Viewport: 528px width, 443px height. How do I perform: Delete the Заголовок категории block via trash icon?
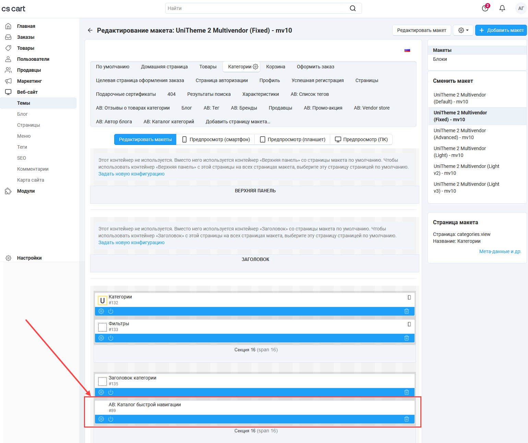click(407, 392)
